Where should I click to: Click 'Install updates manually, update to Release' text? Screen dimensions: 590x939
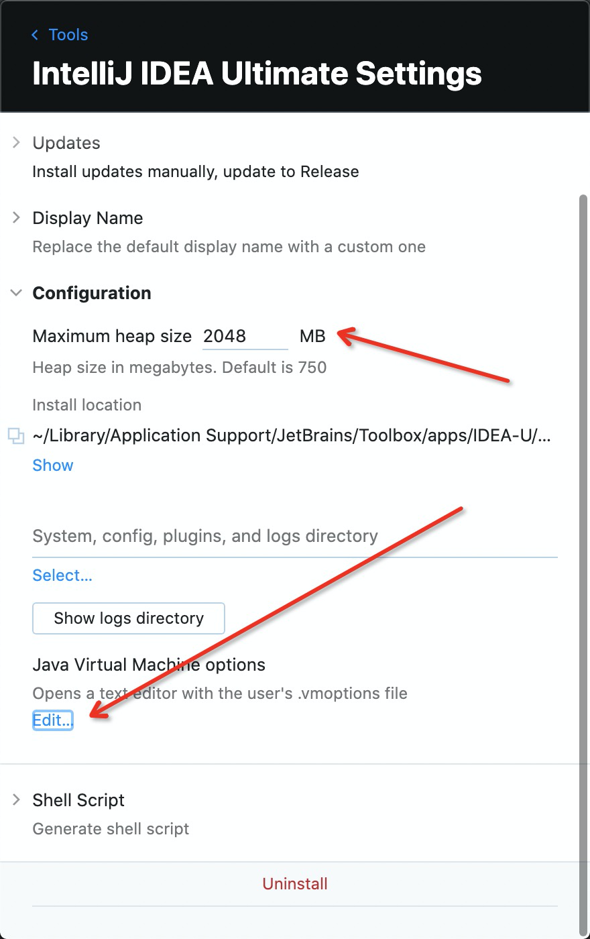coord(196,172)
